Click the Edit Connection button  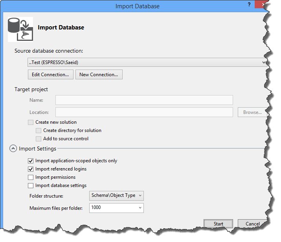click(x=51, y=75)
